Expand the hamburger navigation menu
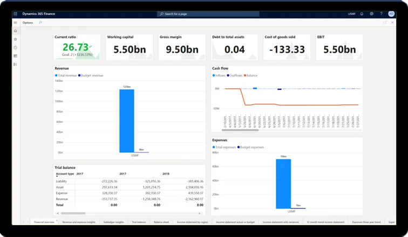Image resolution: width=408 pixels, height=237 pixels. (16, 23)
